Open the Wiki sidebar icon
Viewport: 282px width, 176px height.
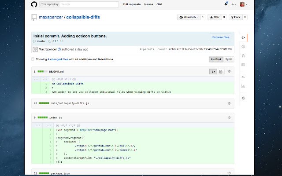[x=243, y=65]
